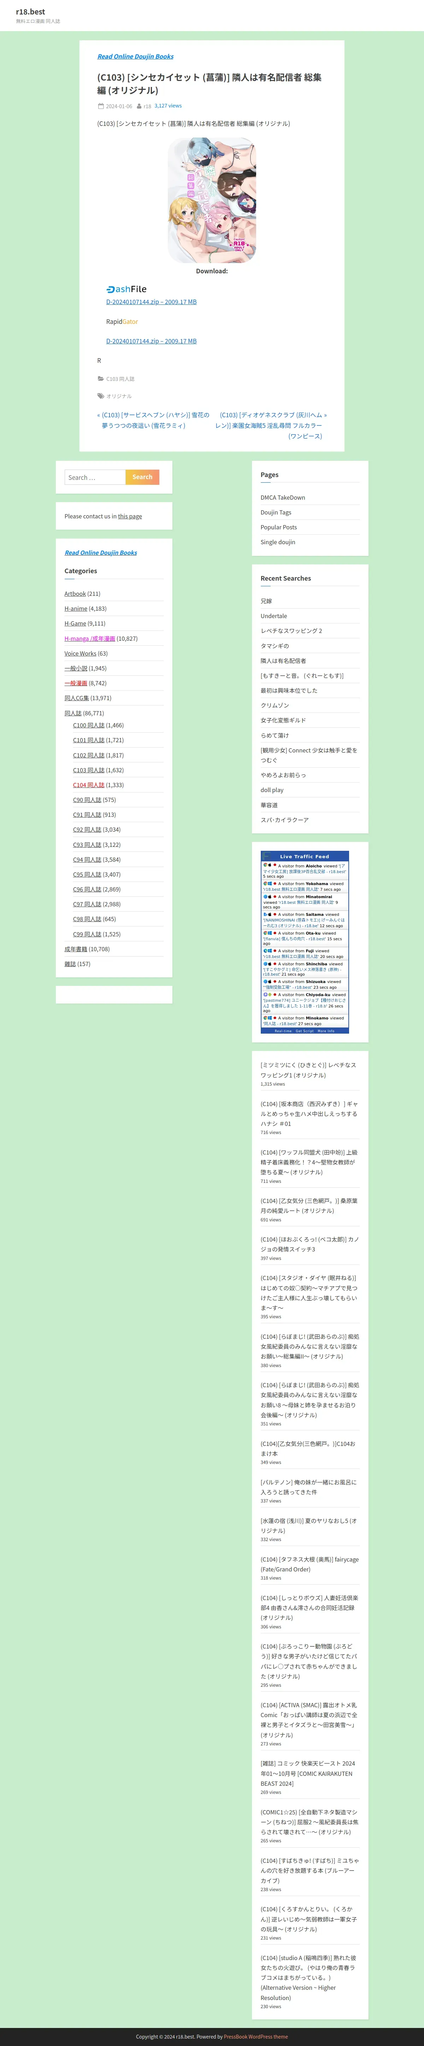Open the Doujin Tags page

point(276,512)
